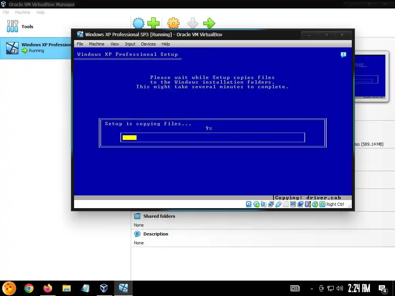This screenshot has width=395, height=296.
Task: Open the volume control in system tray
Action: [339, 288]
